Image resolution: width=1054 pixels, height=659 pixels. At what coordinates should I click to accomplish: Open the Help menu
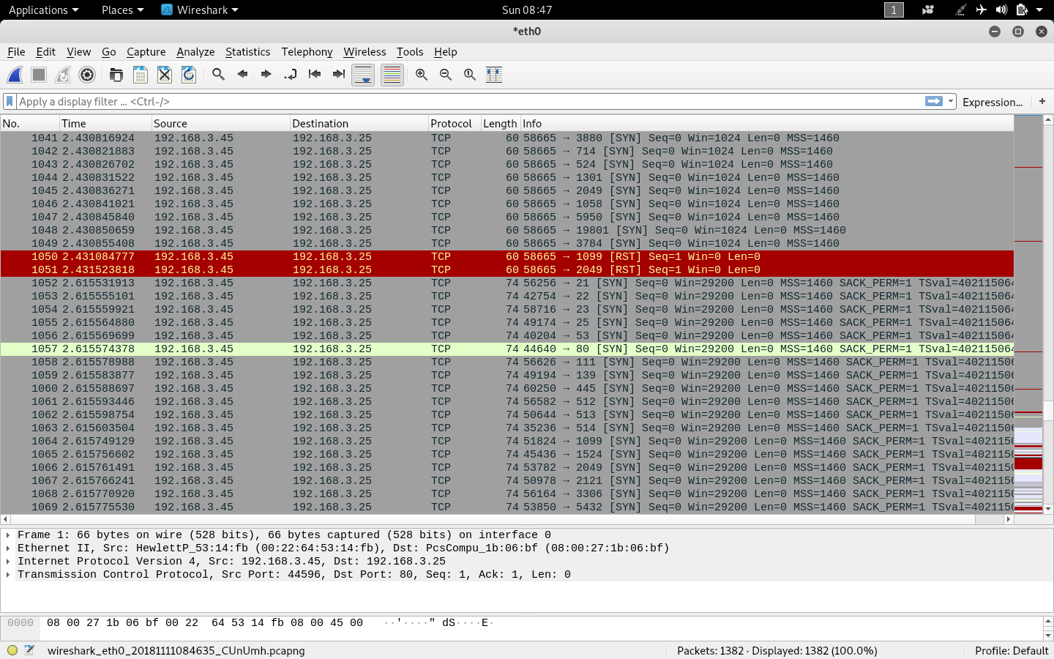(445, 52)
